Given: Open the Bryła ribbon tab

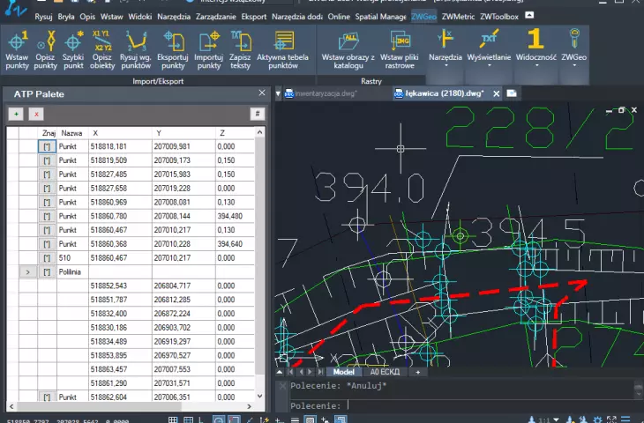Looking at the screenshot, I should [65, 17].
